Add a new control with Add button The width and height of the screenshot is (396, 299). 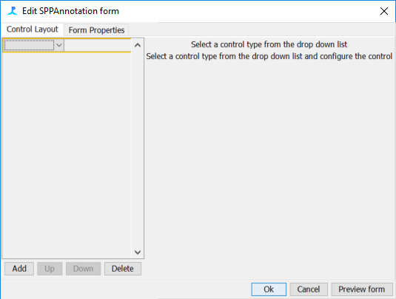19,269
